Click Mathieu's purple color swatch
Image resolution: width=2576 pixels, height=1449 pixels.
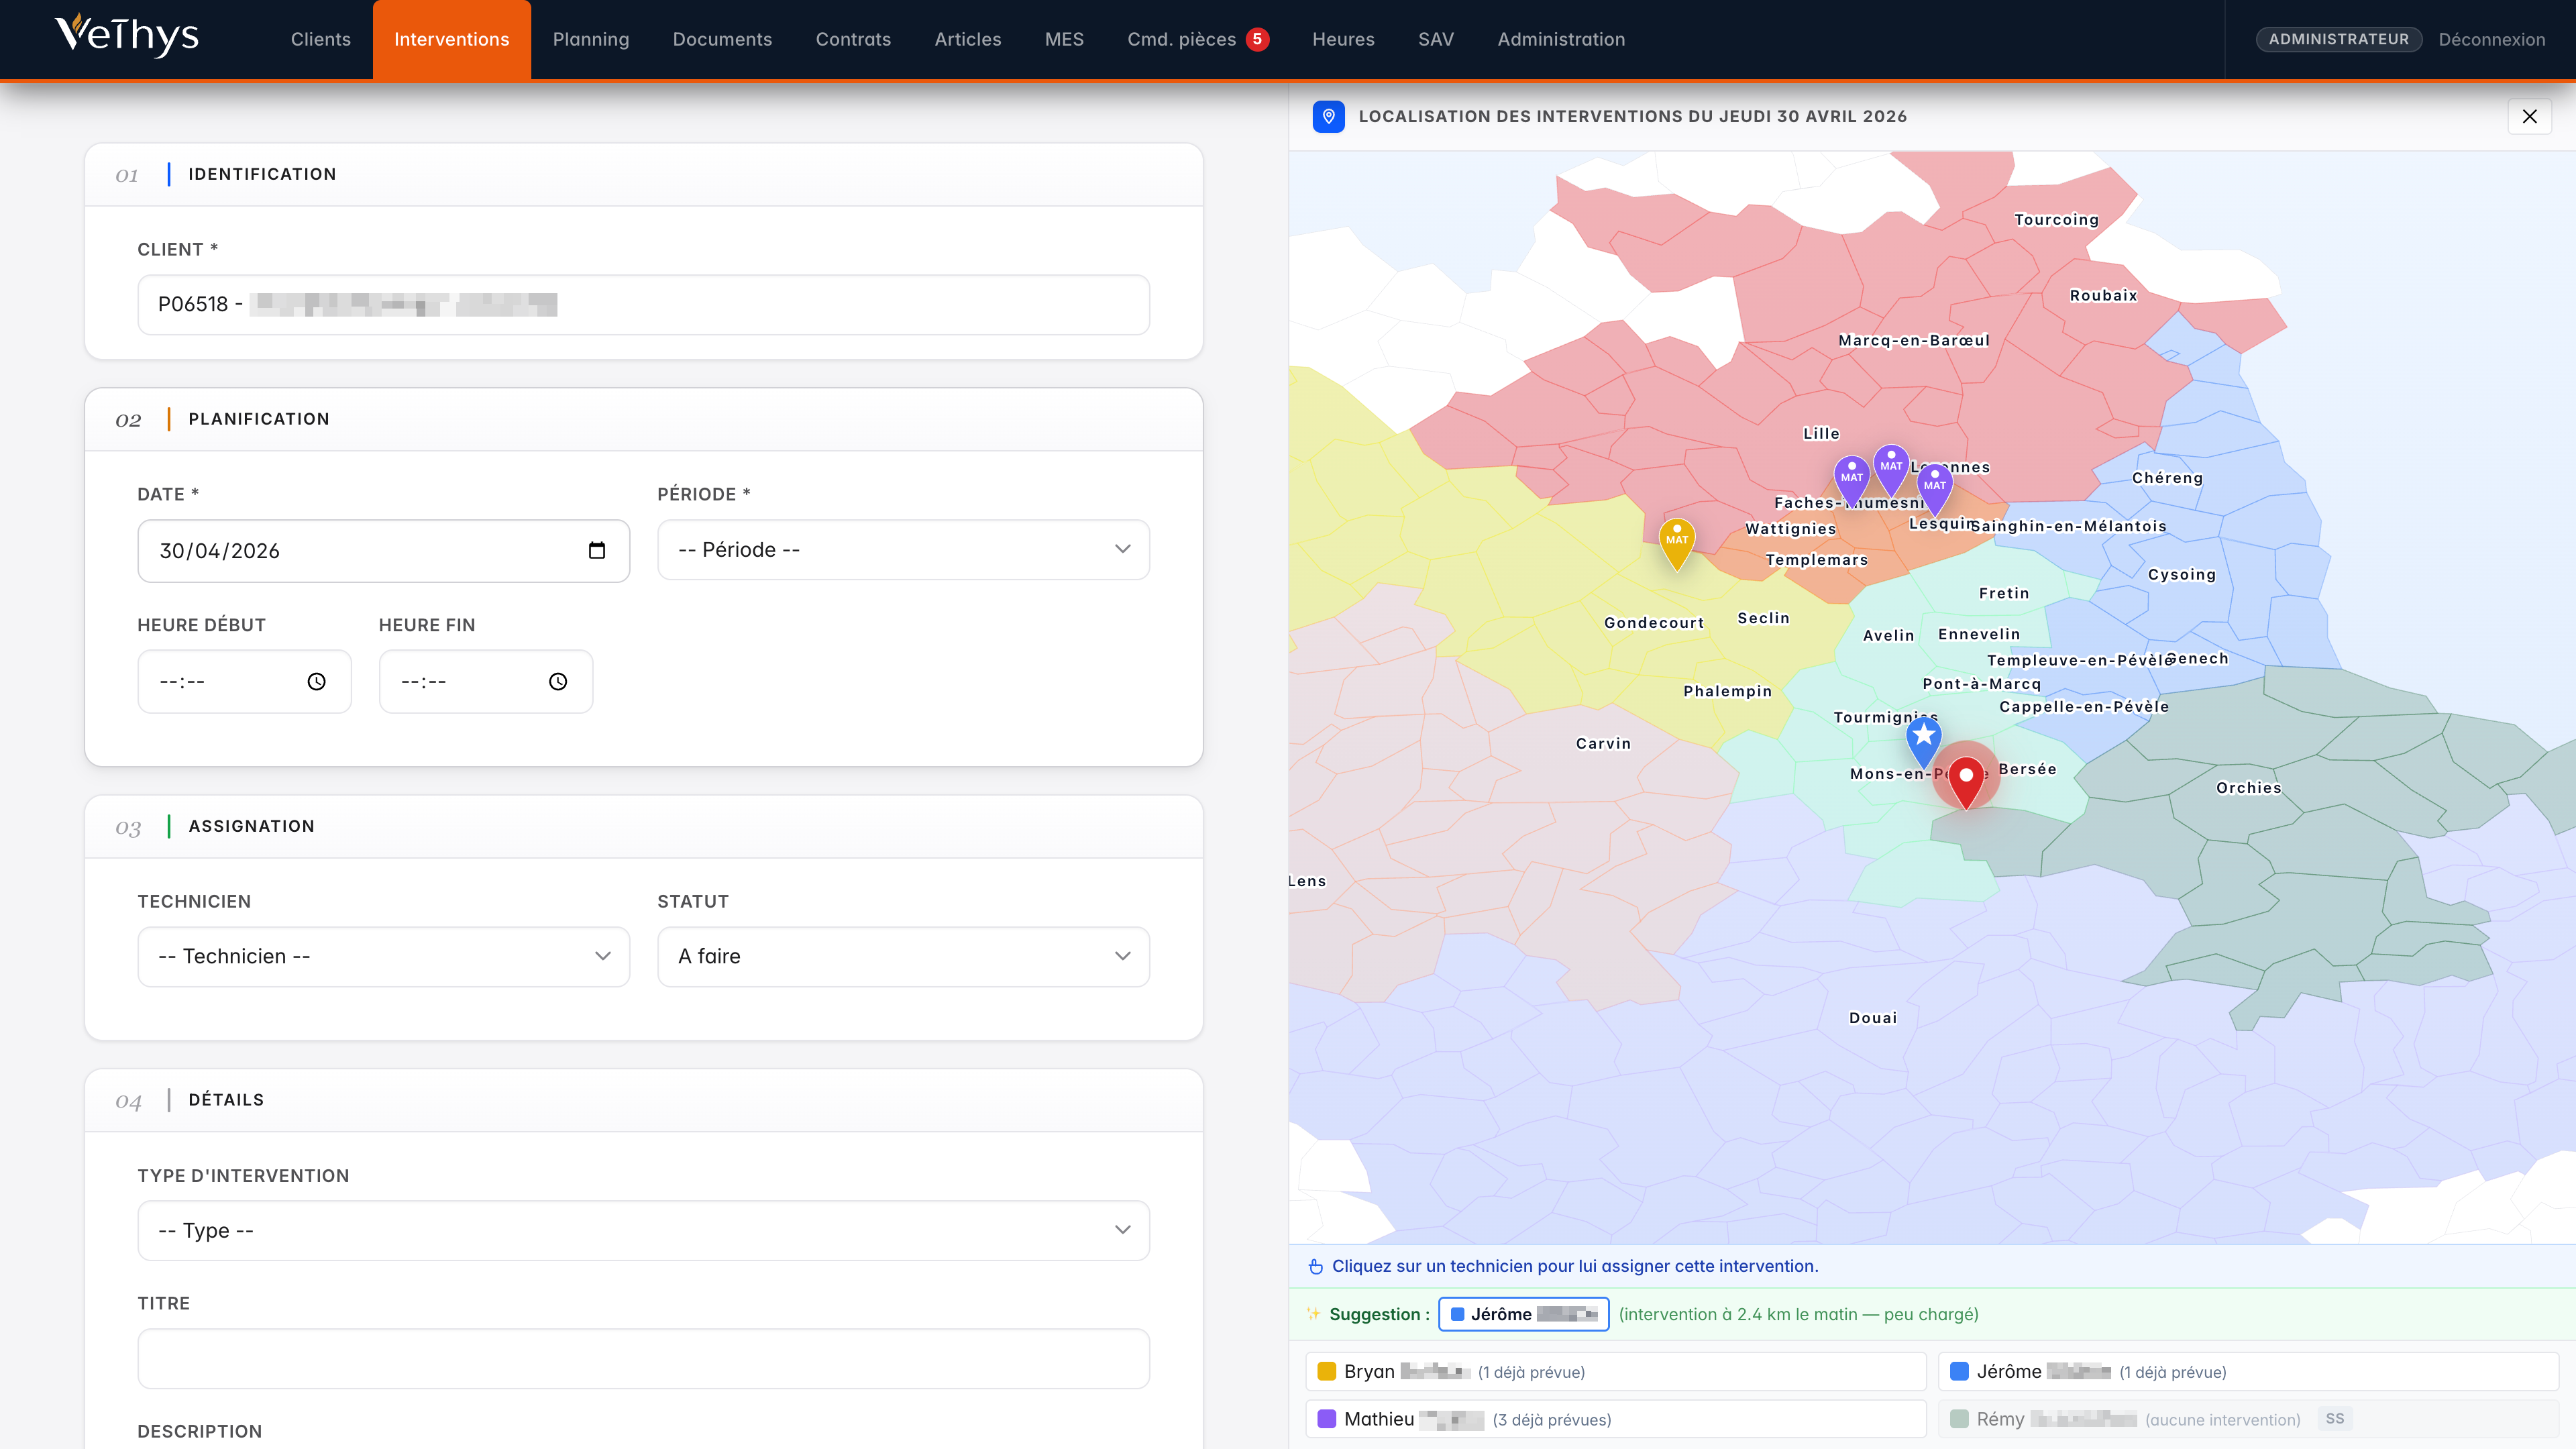[1327, 1419]
